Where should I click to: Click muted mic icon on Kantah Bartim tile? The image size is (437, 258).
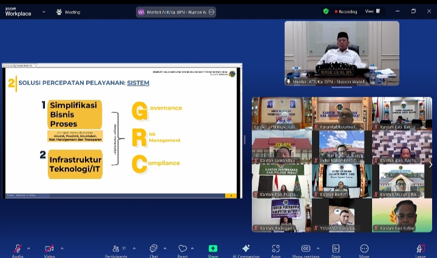tap(316, 194)
